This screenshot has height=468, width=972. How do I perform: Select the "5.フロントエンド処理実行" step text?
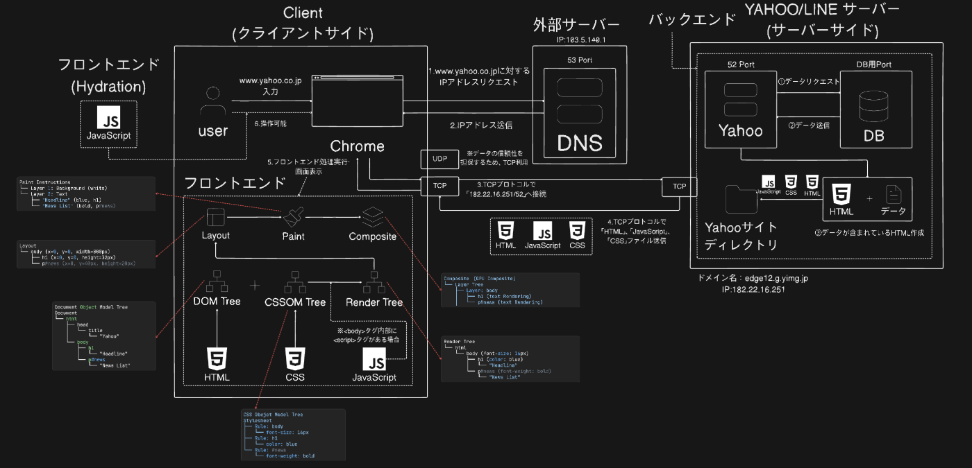[x=307, y=162]
